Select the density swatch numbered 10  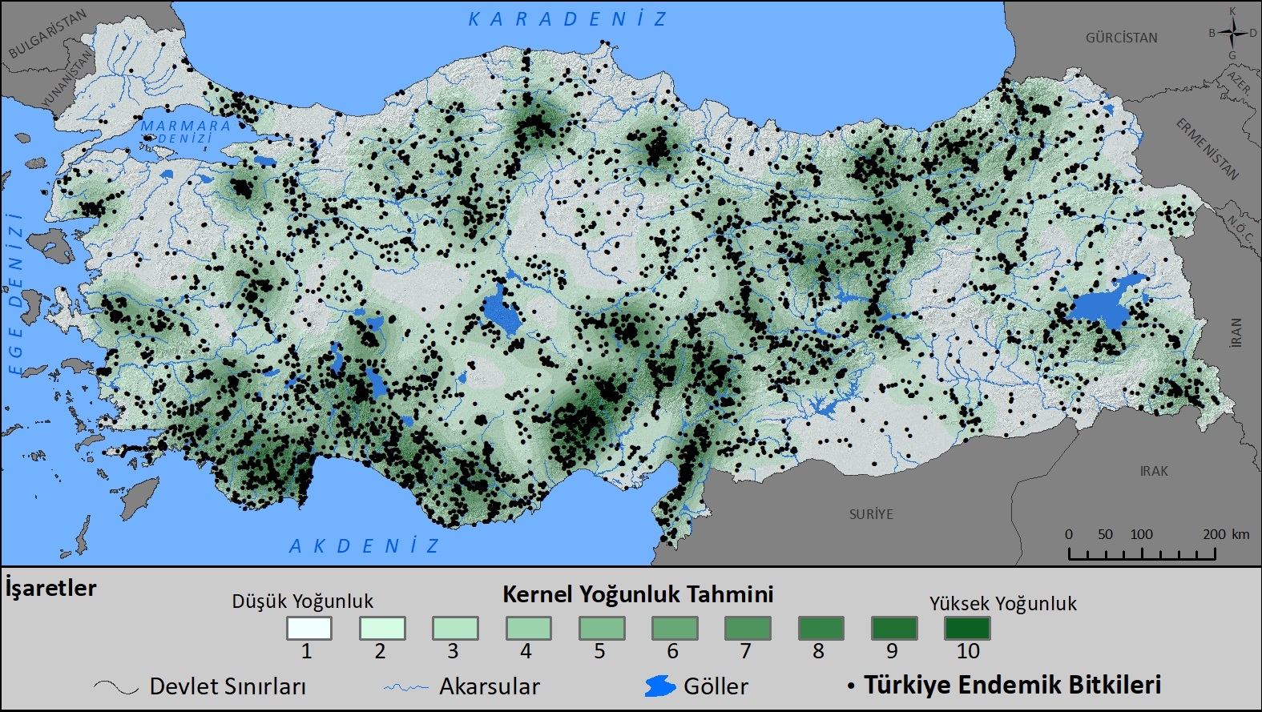click(967, 628)
